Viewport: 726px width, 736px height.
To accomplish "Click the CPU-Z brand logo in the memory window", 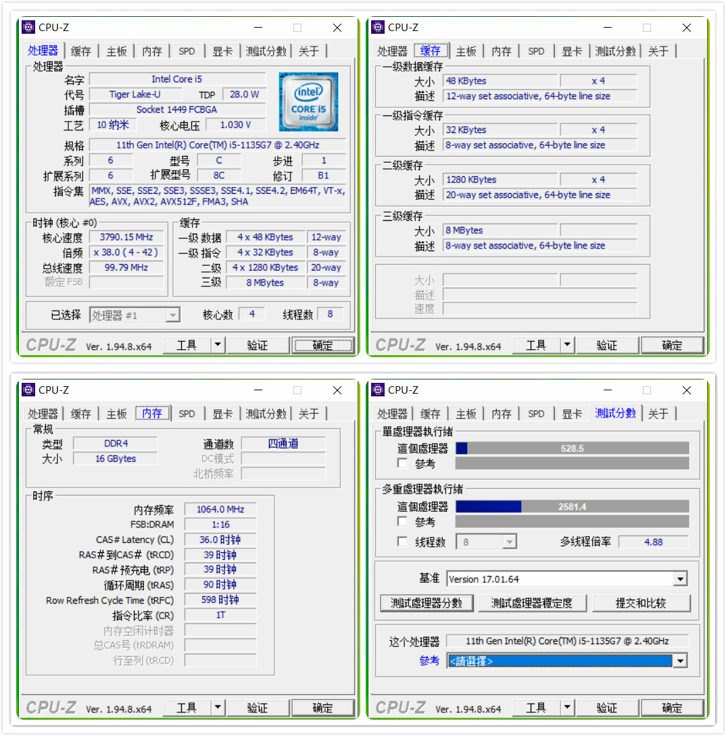I will point(50,708).
